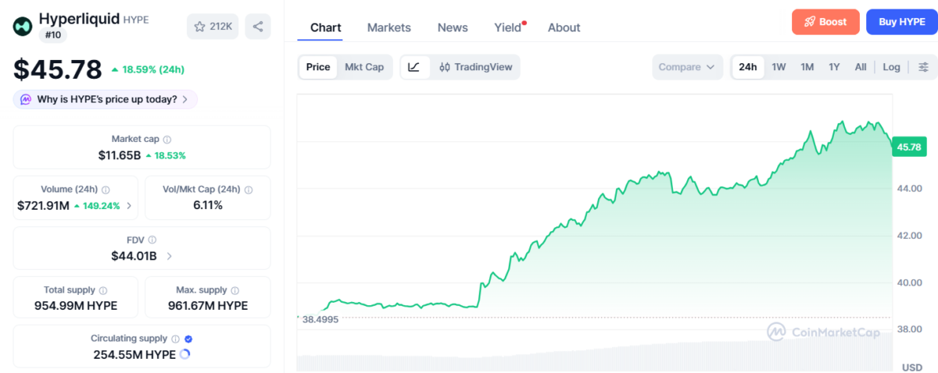This screenshot has height=373, width=938.
Task: Show Total supply info icon
Action: [x=103, y=290]
